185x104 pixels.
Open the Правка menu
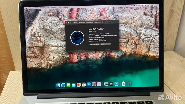click(x=42, y=8)
